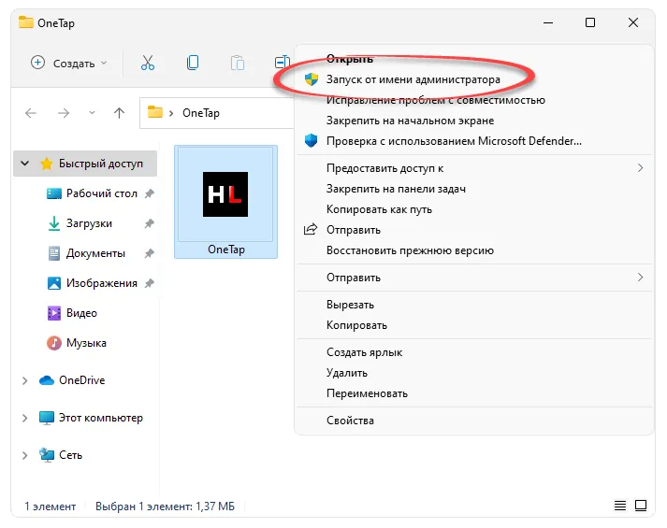
Task: Choose Закрепить на начальном экране
Action: click(x=410, y=121)
